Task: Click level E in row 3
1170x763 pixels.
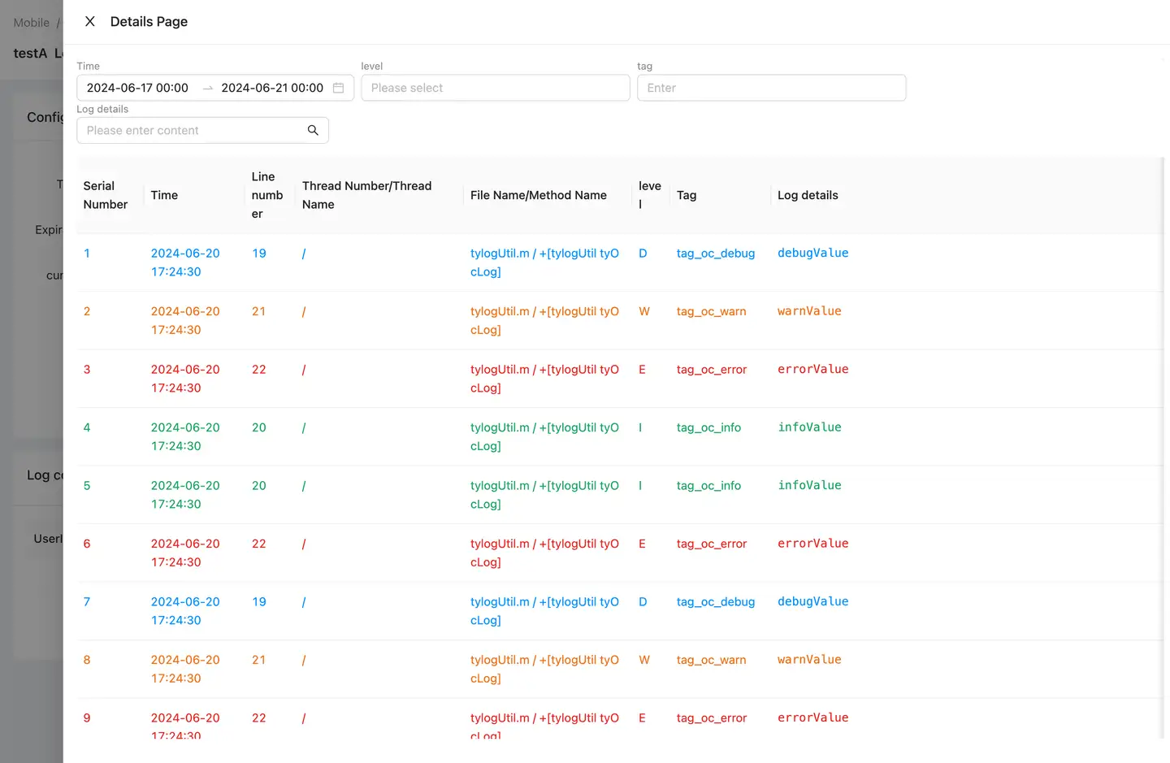Action: point(642,370)
